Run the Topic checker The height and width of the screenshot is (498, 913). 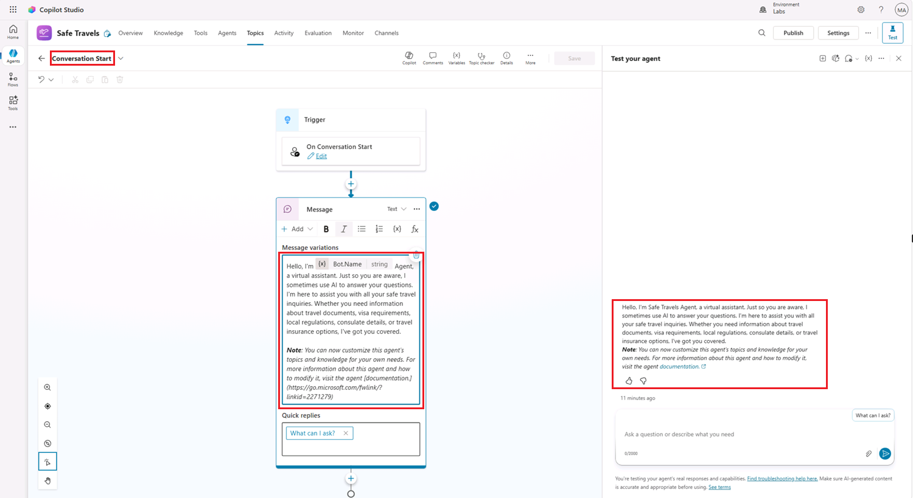(x=481, y=58)
